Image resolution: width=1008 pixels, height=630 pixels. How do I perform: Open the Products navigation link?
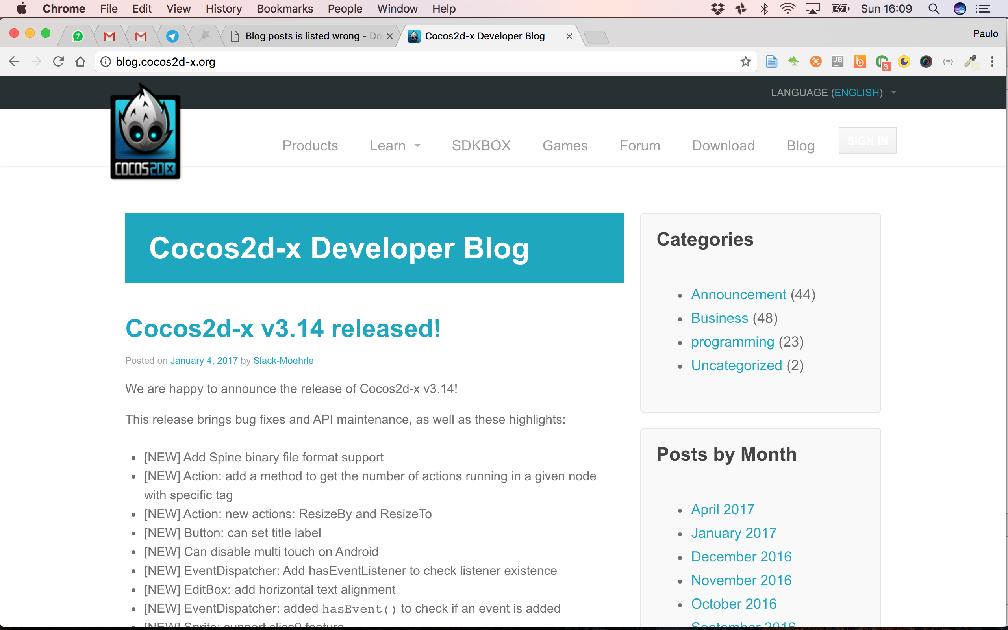point(310,145)
